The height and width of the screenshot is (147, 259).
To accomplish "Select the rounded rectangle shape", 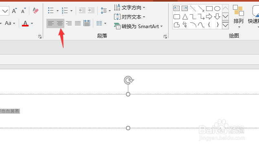I will point(177,17).
